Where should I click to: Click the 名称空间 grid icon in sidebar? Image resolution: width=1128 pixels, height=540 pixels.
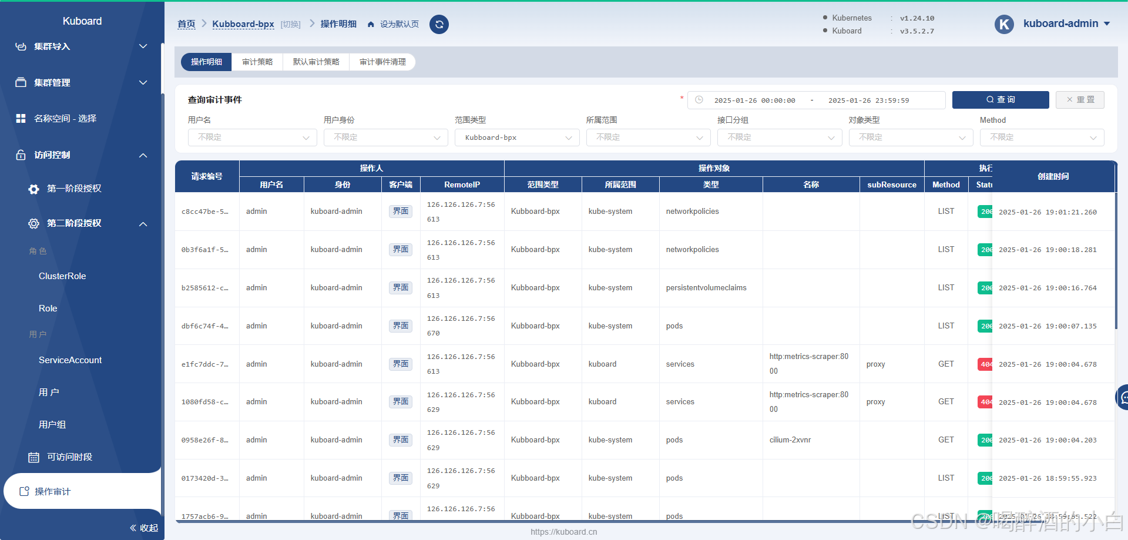pyautogui.click(x=21, y=119)
